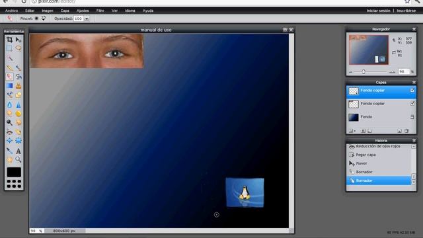Click the Inscribirse link
This screenshot has height=238, width=423.
pos(406,11)
